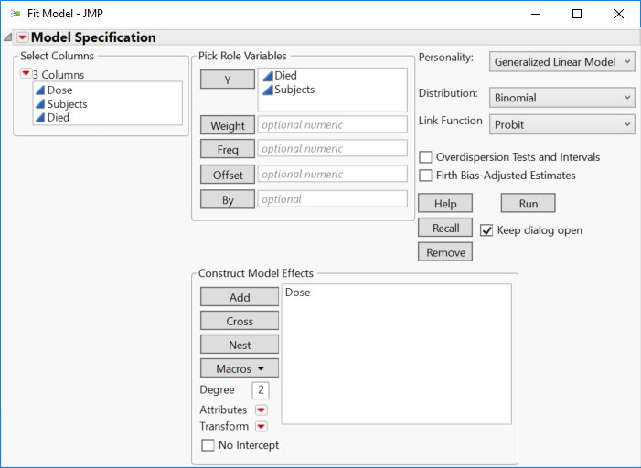Enable Firth Bias-Adjusted Estimates
Screen dimensions: 641x468
point(425,175)
